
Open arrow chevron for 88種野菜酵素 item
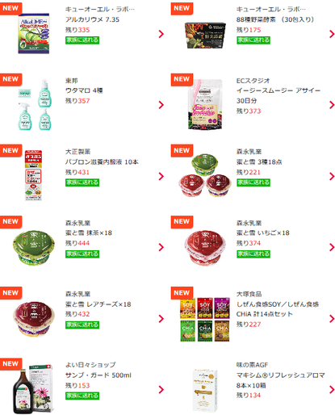coord(332,34)
